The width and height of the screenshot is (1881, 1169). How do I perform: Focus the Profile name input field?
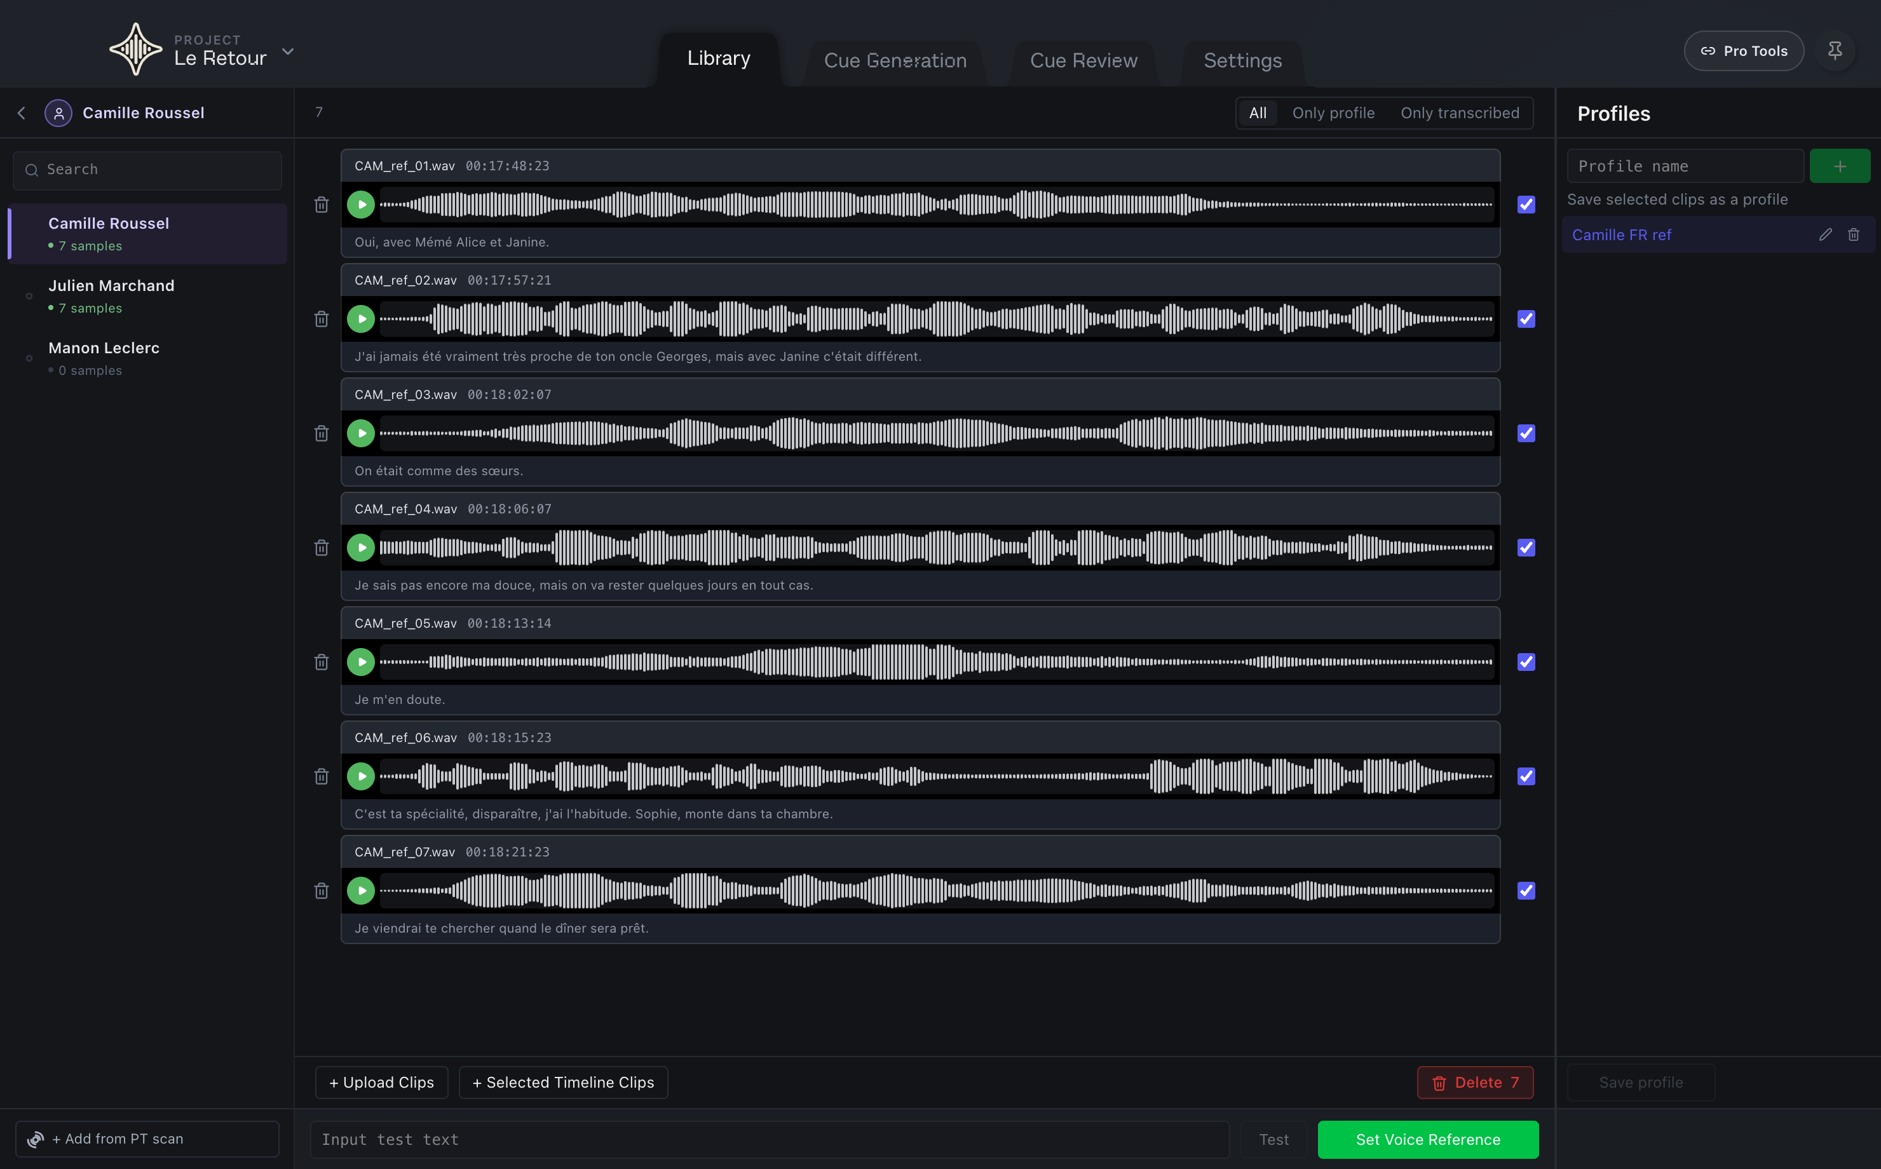(1685, 166)
